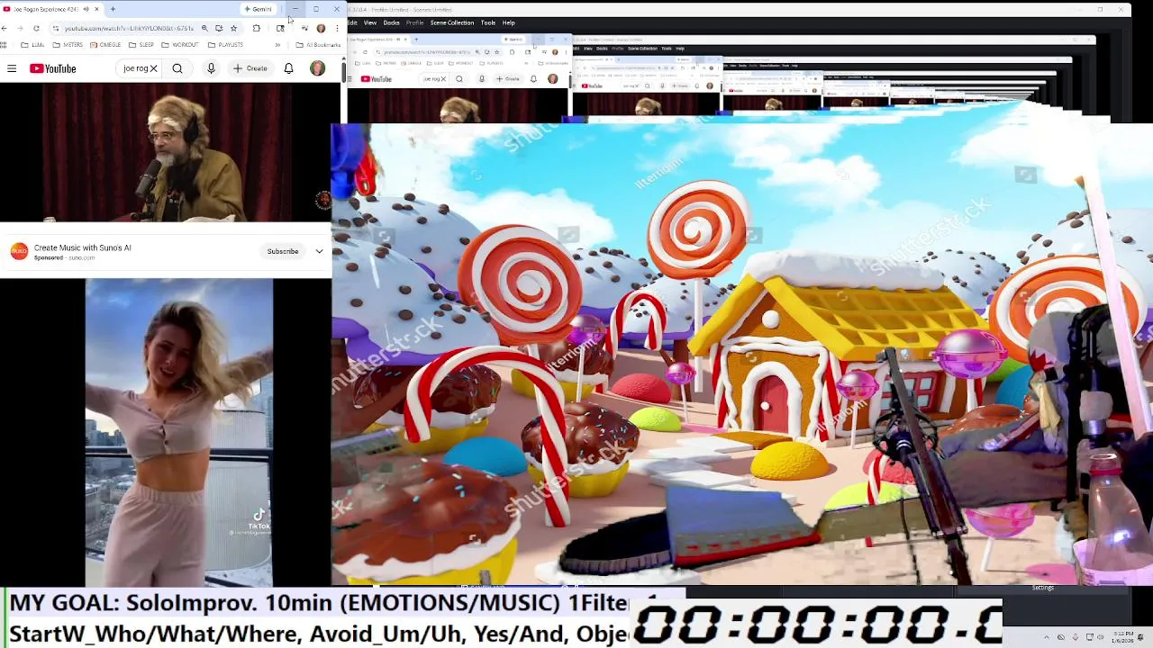The width and height of the screenshot is (1153, 648).
Task: Click the YouTube search magnifier button
Action: (177, 68)
